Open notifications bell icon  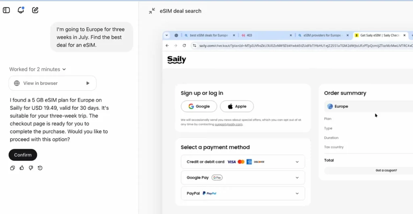click(21, 10)
